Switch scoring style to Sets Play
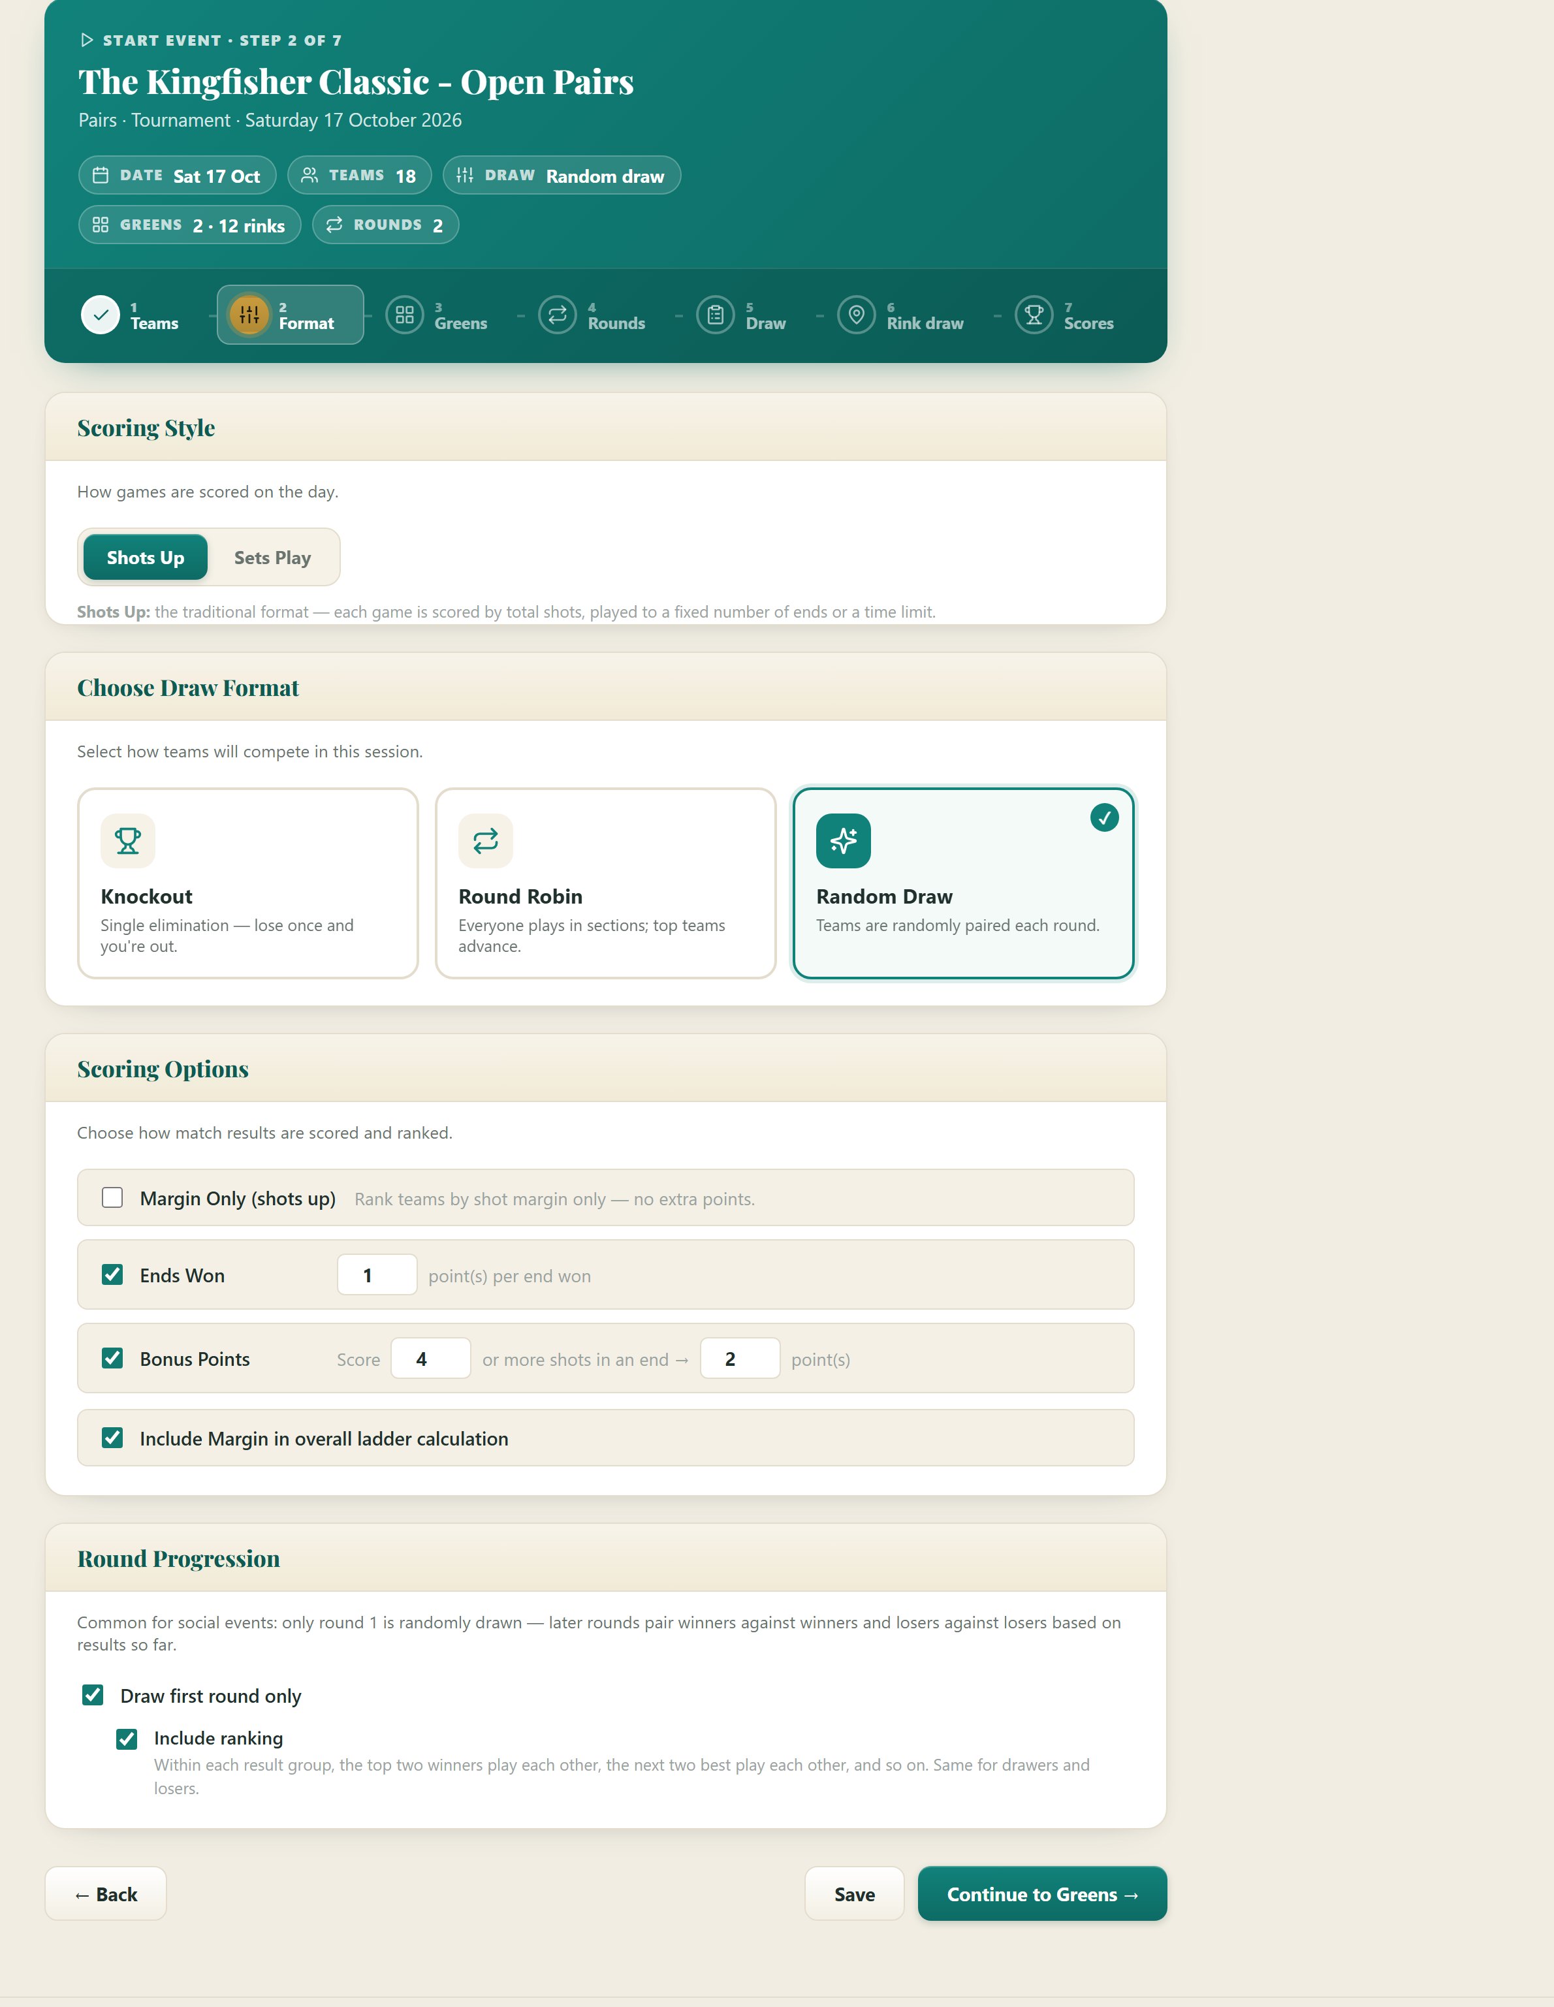The height and width of the screenshot is (2007, 1554). 273,558
